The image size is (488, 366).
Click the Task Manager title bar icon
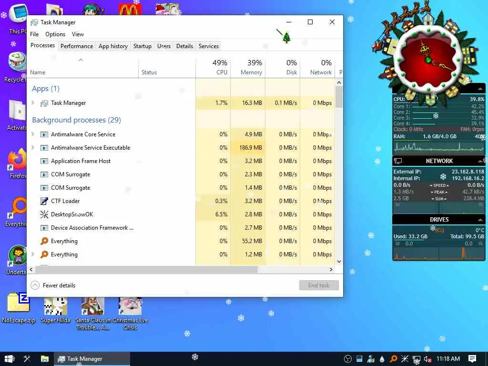[34, 22]
